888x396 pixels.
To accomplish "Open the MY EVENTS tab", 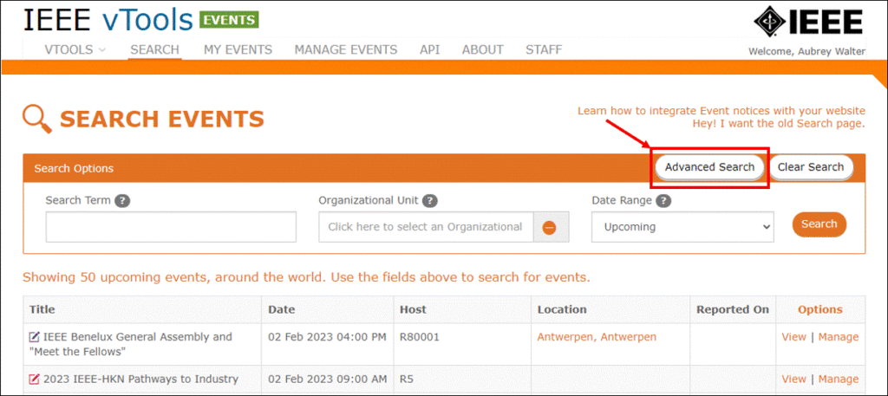I will pyautogui.click(x=238, y=49).
